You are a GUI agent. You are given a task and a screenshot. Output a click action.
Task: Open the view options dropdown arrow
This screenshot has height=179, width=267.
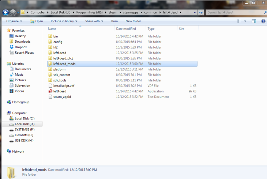click(x=245, y=21)
